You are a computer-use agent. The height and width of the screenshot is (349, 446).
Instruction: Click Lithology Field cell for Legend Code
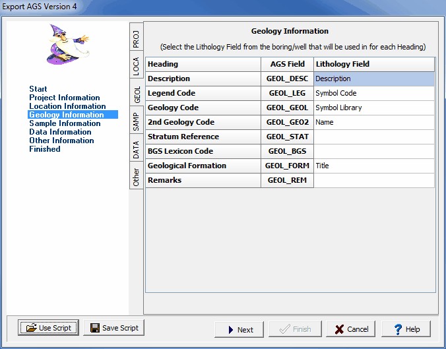click(x=374, y=94)
